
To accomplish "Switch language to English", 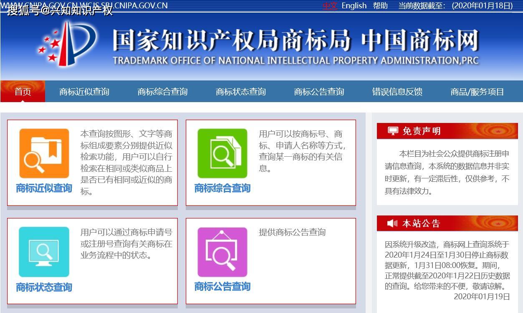I will [x=354, y=6].
